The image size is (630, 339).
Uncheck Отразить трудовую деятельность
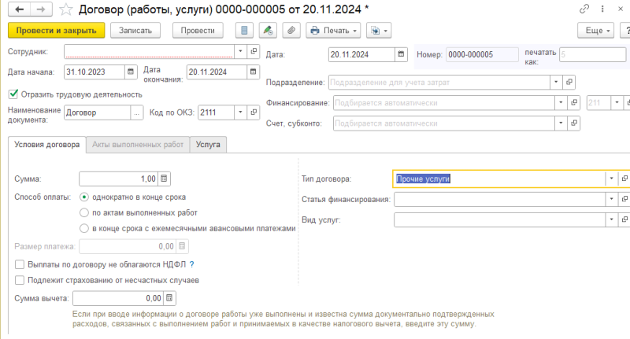[13, 94]
